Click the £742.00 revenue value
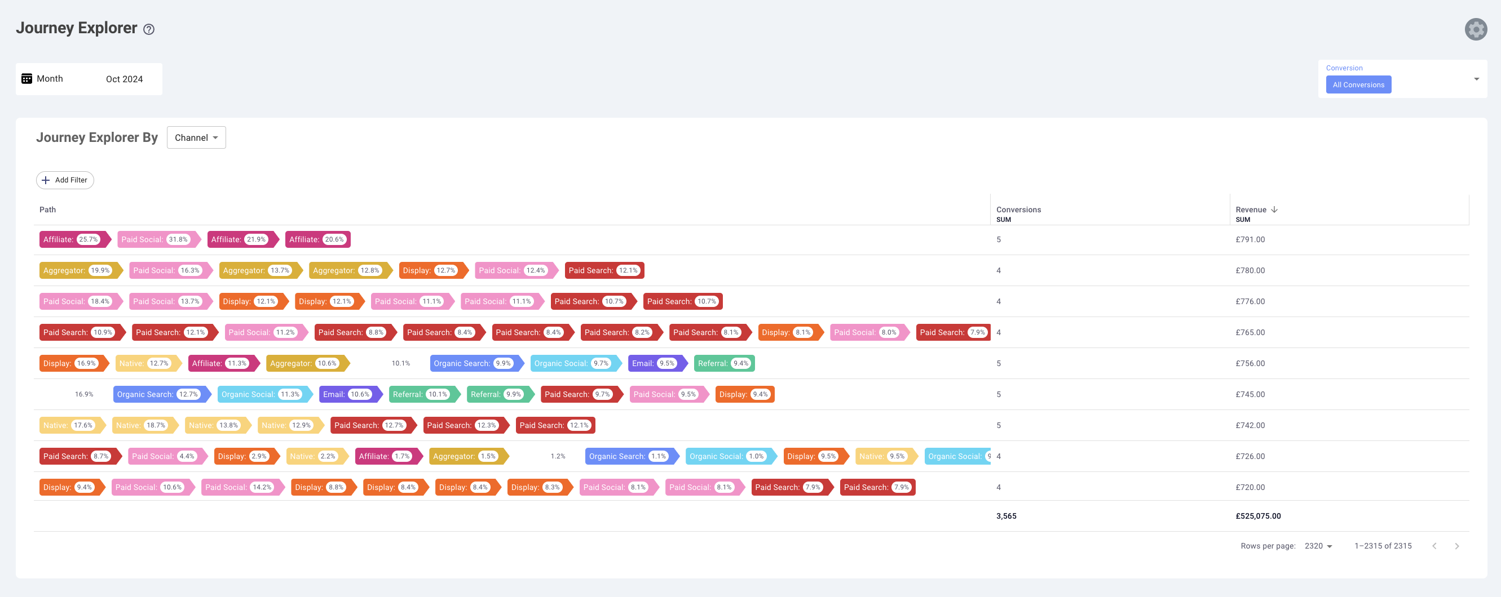This screenshot has height=597, width=1501. click(1250, 425)
